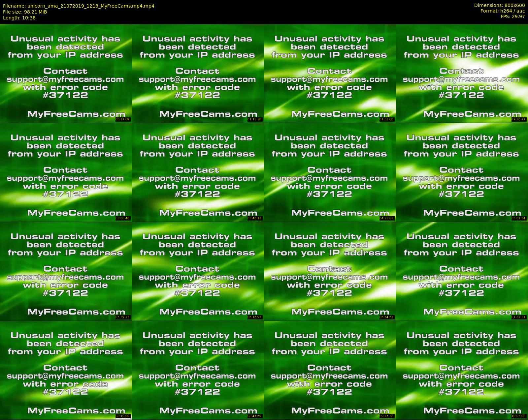The height and width of the screenshot is (420, 528).
Task: Select the frame marked 01:15.38
Action: pyautogui.click(x=198, y=74)
